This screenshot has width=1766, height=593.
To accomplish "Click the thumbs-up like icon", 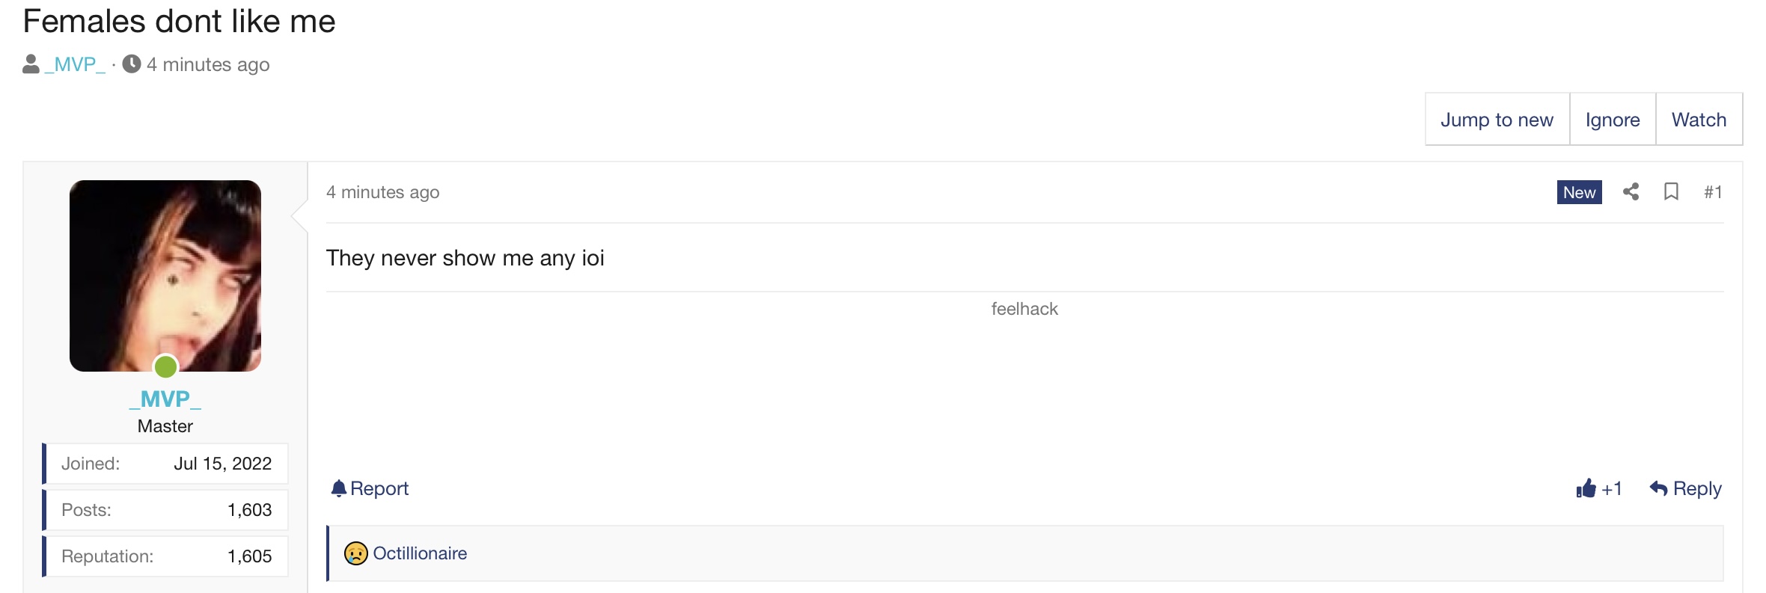I will 1586,488.
